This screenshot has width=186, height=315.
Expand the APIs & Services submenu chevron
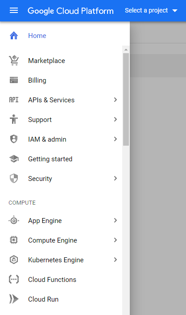[x=116, y=100]
